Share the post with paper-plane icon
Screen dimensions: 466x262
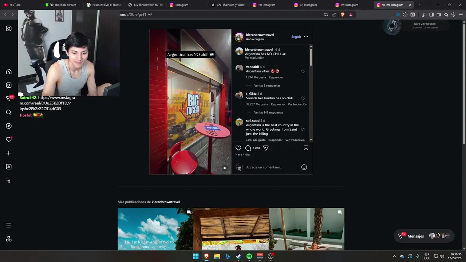pos(266,148)
